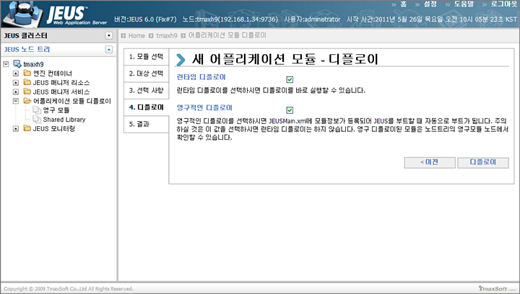Select JEUS 매니저 리소스 tree item
This screenshot has height=294, width=520.
click(x=61, y=82)
